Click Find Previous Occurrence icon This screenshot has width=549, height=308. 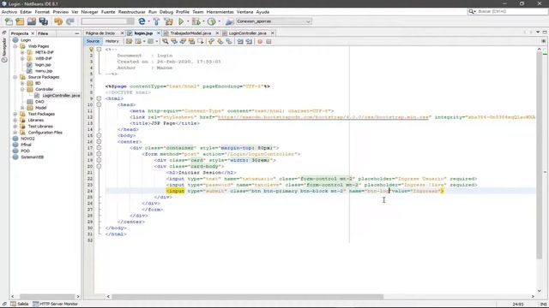click(x=174, y=42)
